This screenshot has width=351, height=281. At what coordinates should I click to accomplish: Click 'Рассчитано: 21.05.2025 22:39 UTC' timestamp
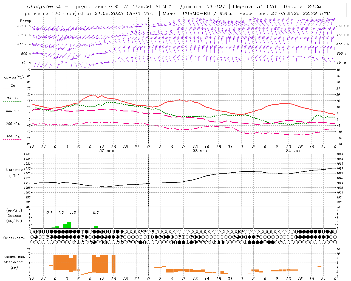(285, 13)
